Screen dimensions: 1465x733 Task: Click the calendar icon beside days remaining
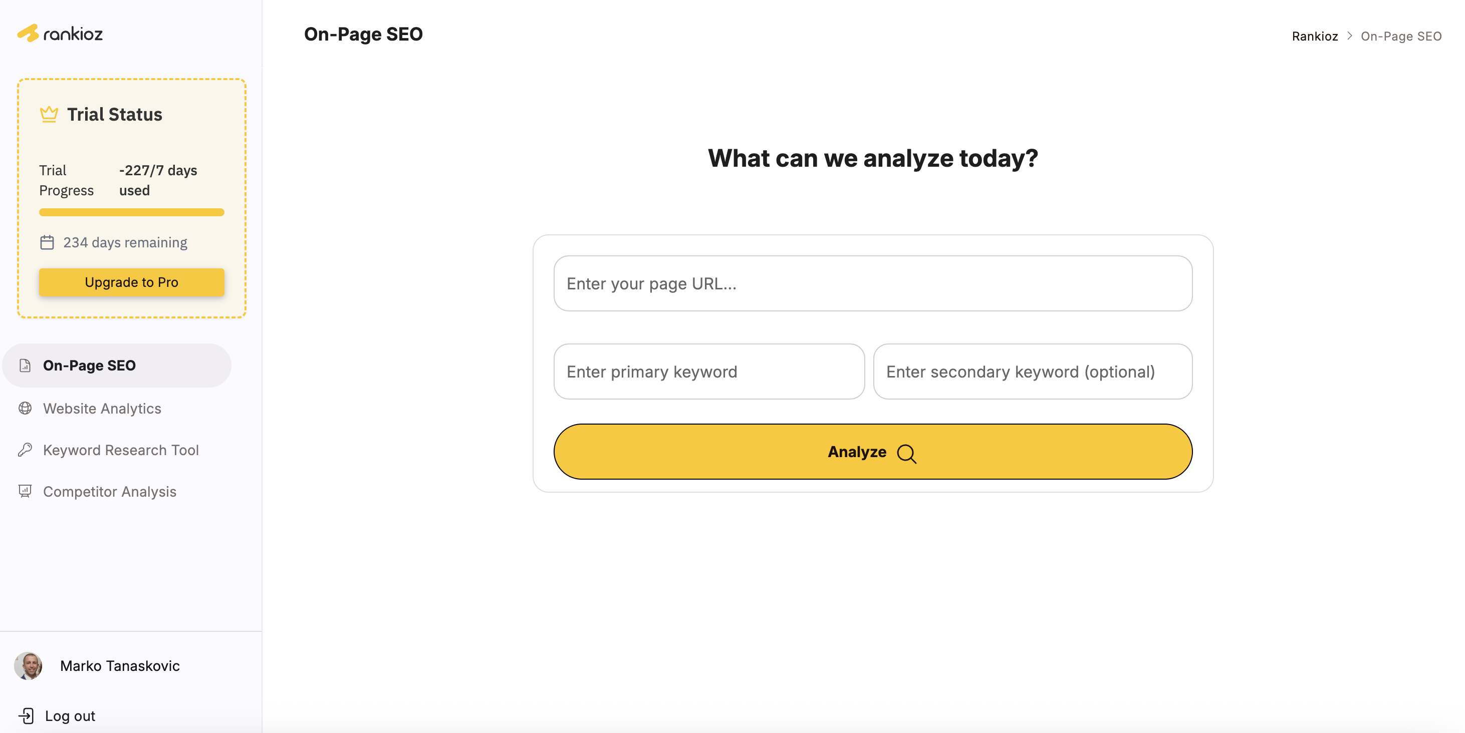(47, 243)
